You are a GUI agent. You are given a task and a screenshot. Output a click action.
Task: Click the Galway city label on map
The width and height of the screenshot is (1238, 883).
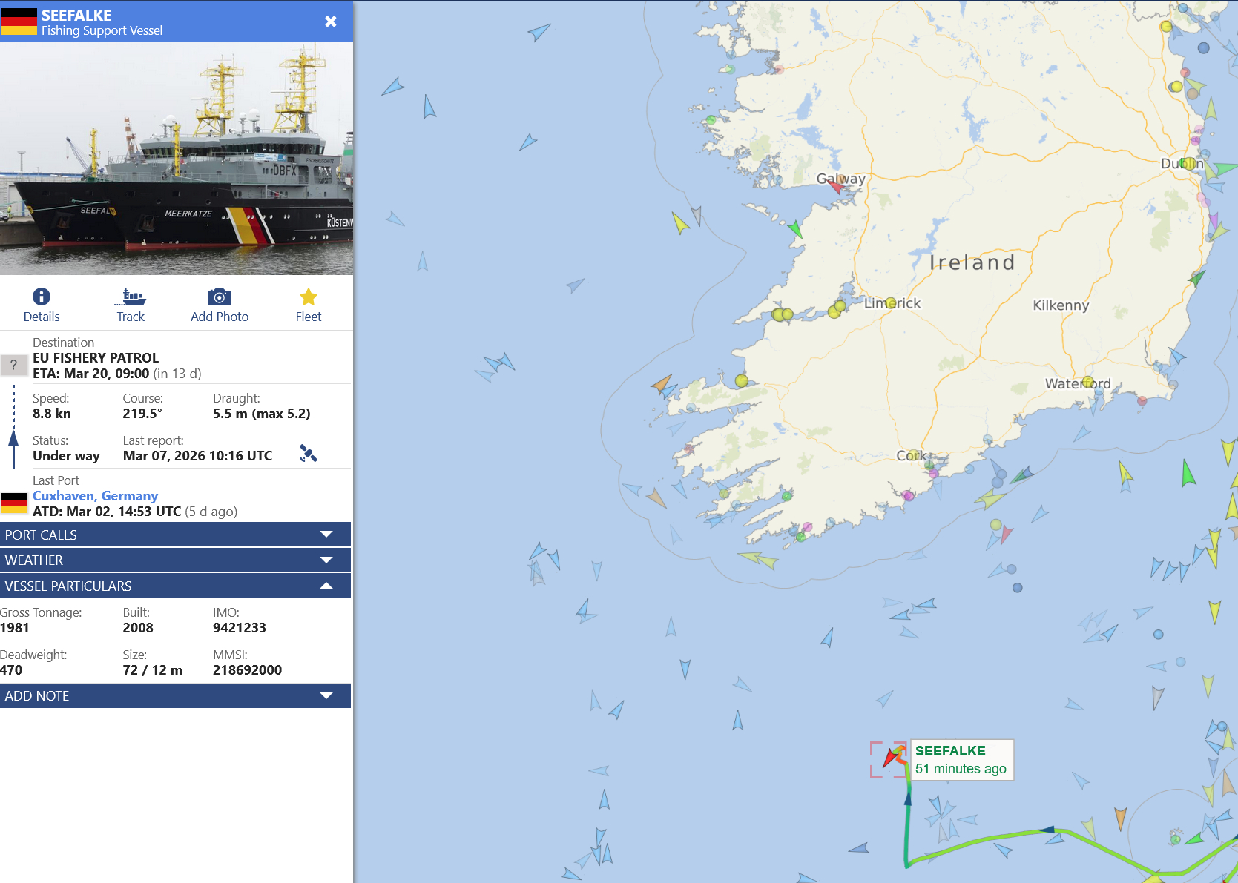point(841,179)
